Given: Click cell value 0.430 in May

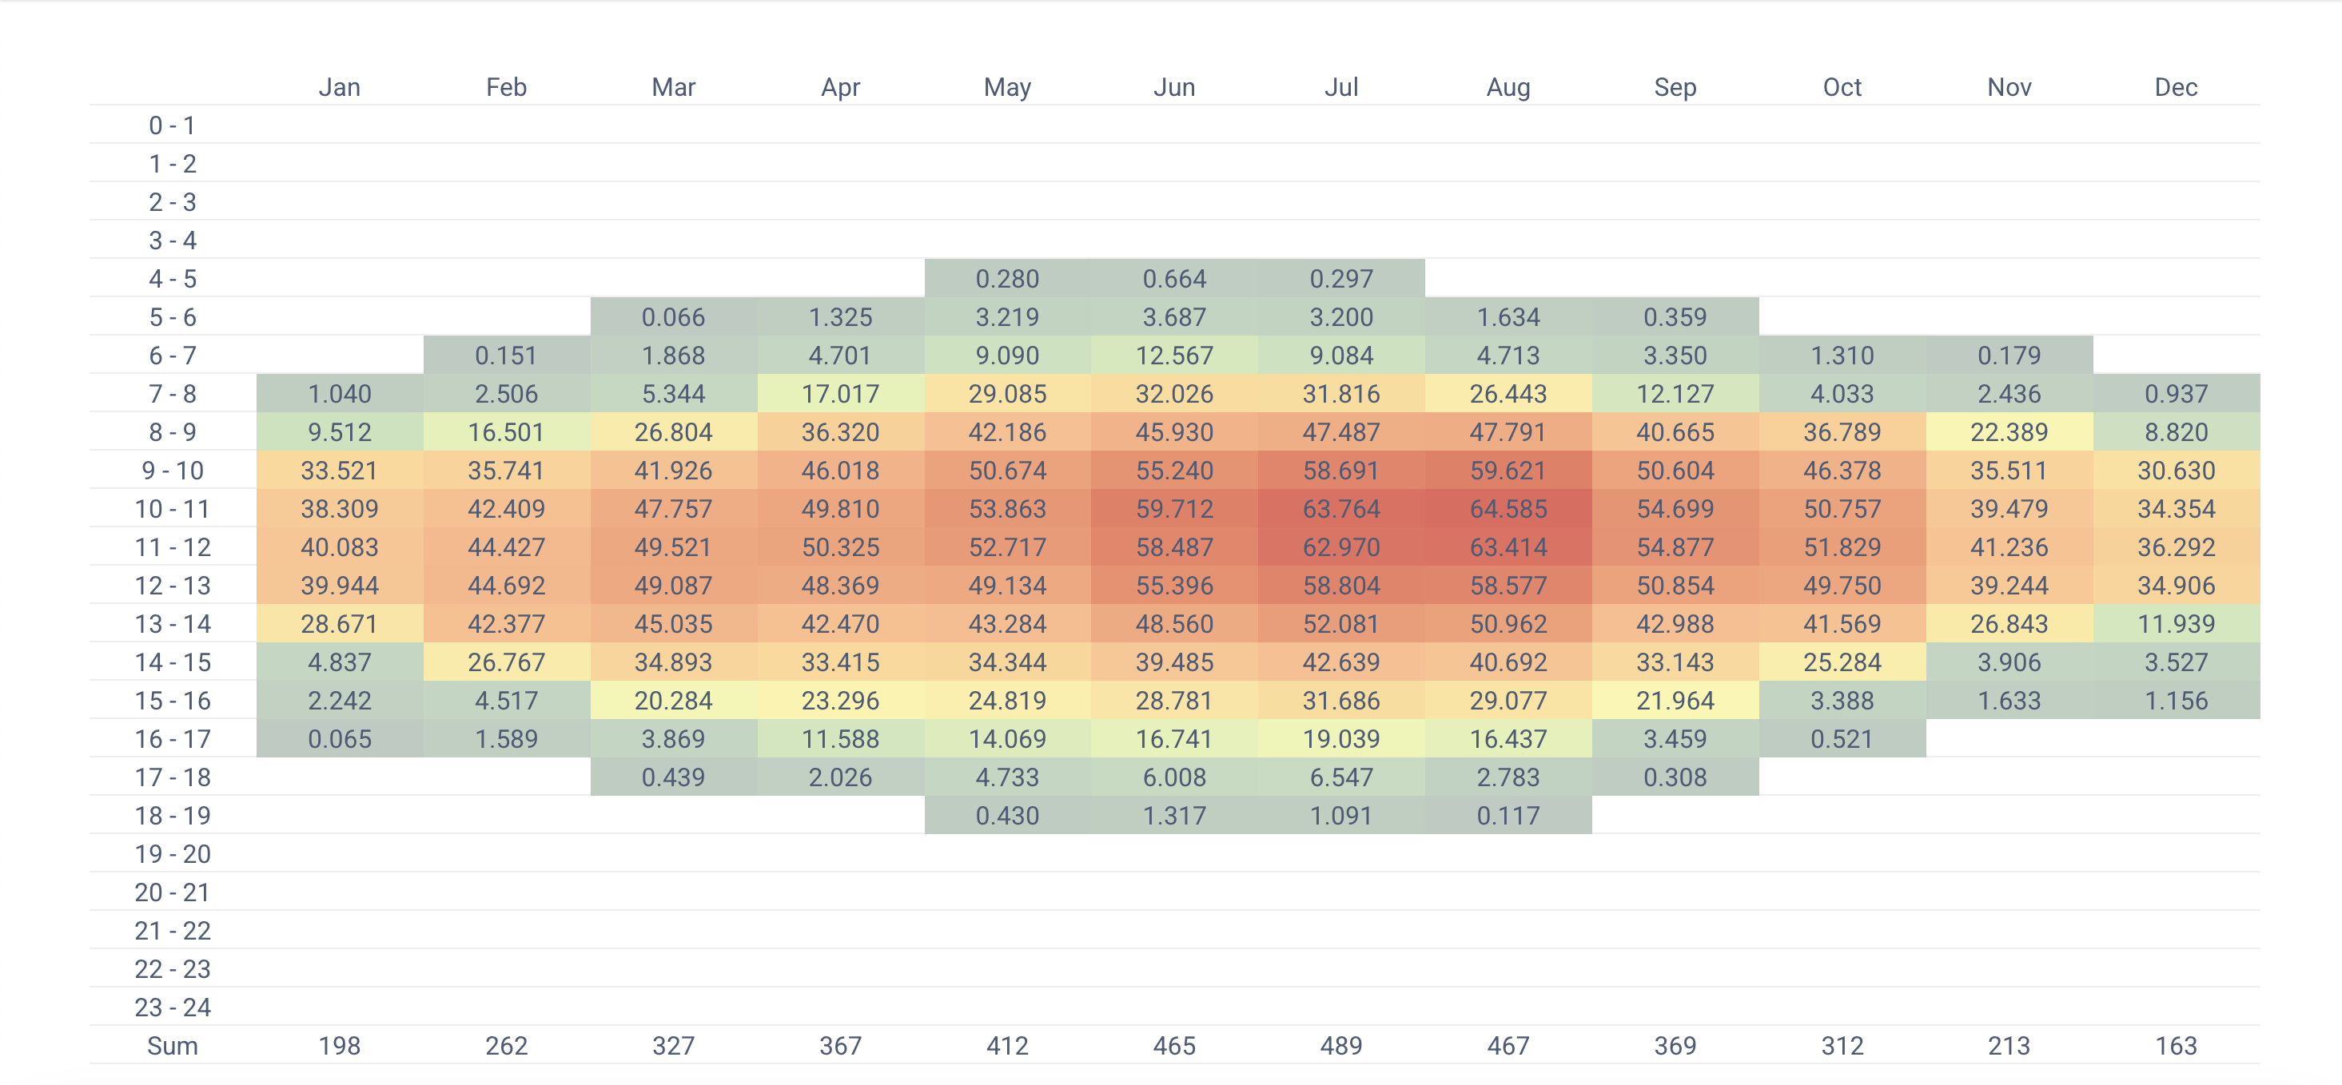Looking at the screenshot, I should 1007,816.
